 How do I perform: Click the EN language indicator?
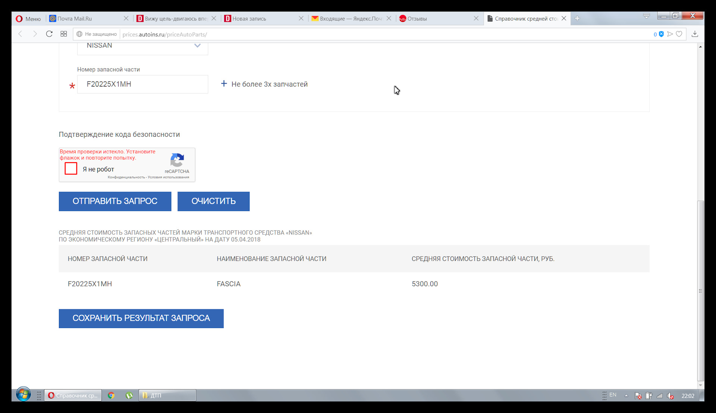613,395
